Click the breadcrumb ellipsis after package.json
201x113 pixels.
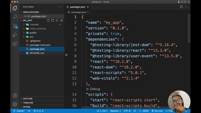[x=90, y=12]
